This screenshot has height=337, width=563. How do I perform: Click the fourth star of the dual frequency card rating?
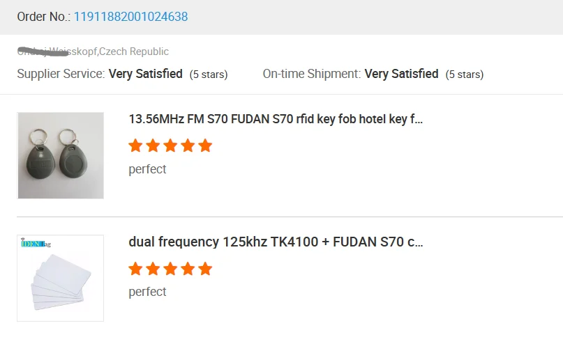click(188, 269)
